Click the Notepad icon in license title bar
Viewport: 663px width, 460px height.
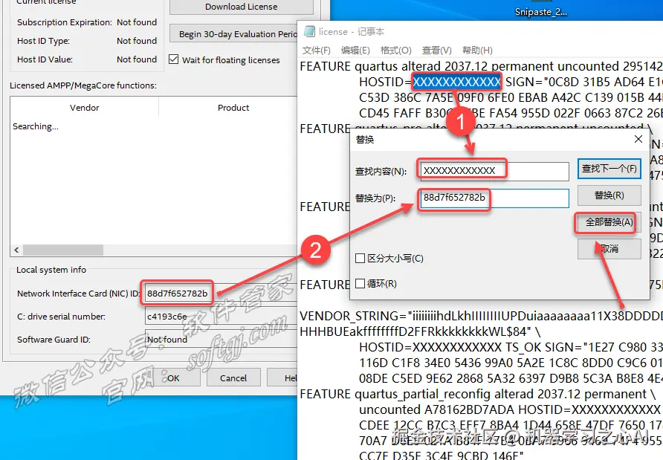click(x=309, y=32)
